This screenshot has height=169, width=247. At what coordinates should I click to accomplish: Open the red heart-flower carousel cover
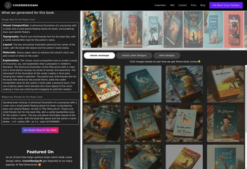click(x=133, y=29)
